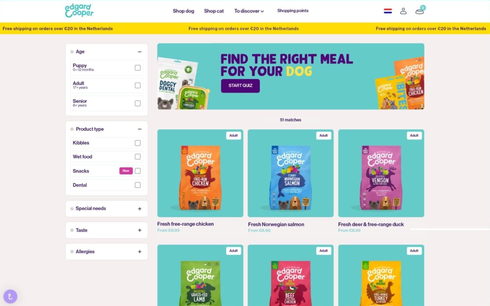Go to Shop cat menu

[214, 11]
